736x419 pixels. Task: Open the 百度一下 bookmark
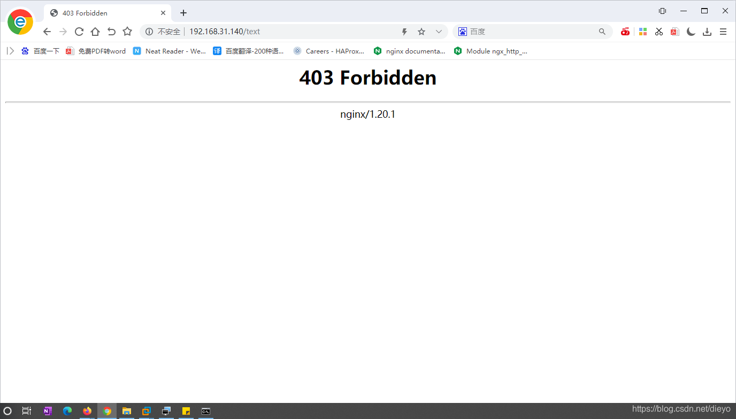click(40, 51)
